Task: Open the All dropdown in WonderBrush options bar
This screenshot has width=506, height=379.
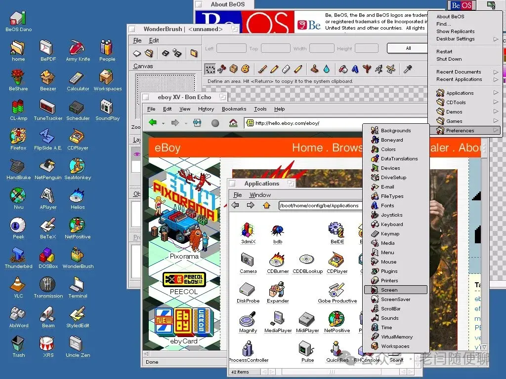Action: pos(407,48)
